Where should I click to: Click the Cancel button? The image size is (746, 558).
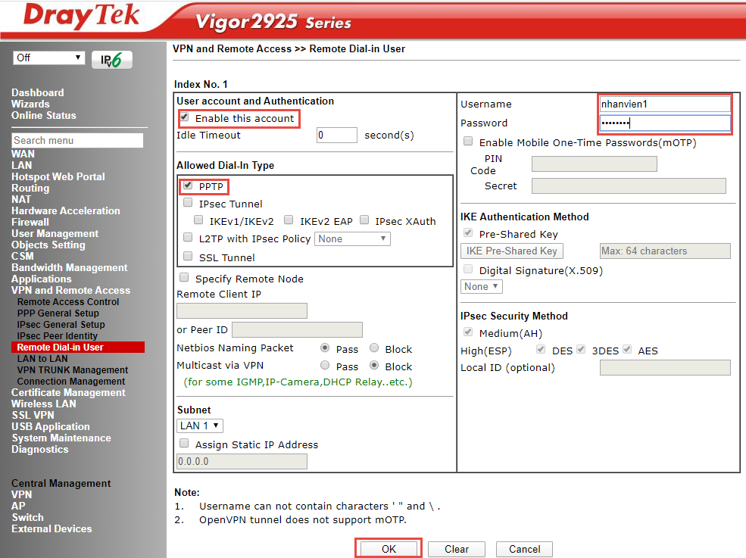coord(524,549)
